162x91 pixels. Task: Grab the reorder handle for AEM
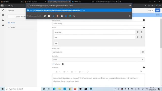141,37
